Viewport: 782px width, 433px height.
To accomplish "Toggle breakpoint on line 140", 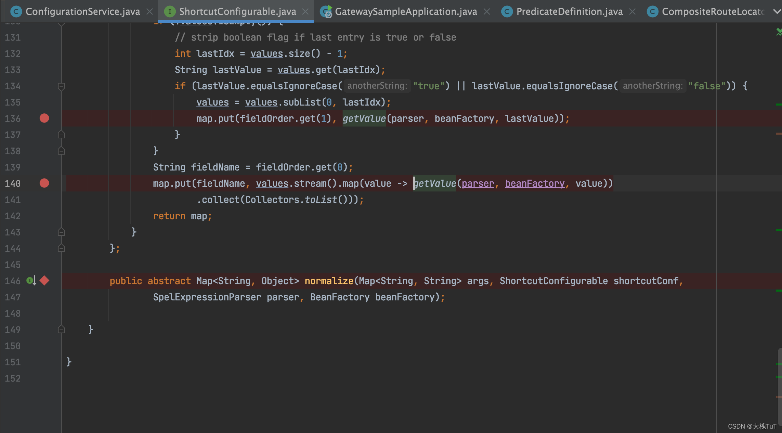I will pyautogui.click(x=44, y=183).
